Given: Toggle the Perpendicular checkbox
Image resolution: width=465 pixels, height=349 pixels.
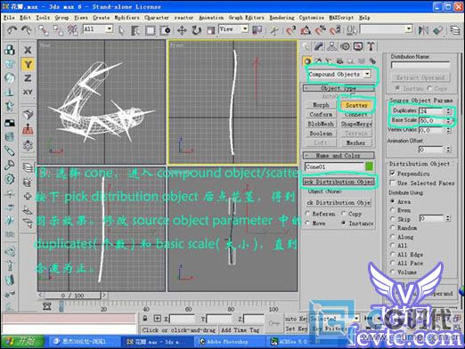Looking at the screenshot, I should (393, 173).
